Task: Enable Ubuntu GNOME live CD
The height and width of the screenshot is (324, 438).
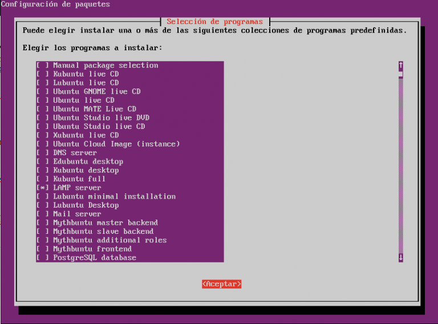Action: click(42, 92)
